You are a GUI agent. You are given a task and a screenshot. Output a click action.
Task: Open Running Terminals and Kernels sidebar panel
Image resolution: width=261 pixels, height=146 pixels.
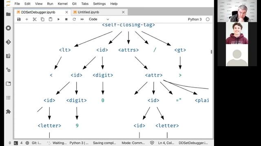[x=8, y=28]
